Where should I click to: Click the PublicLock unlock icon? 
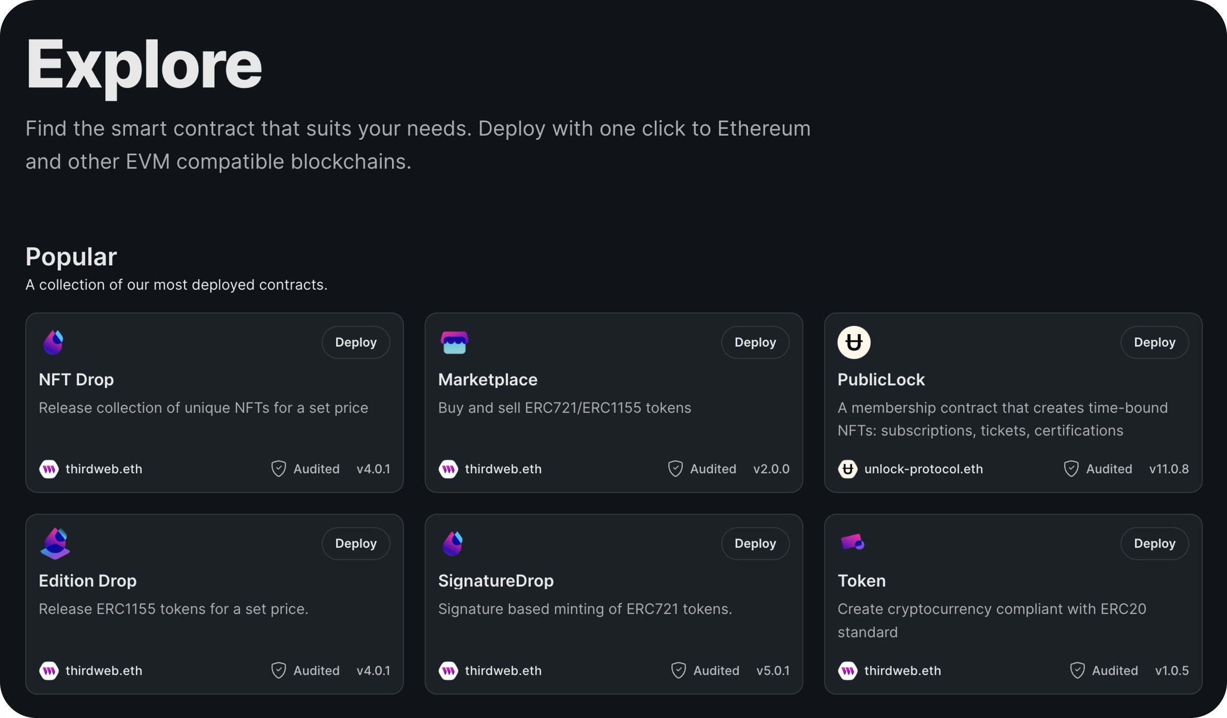point(853,342)
